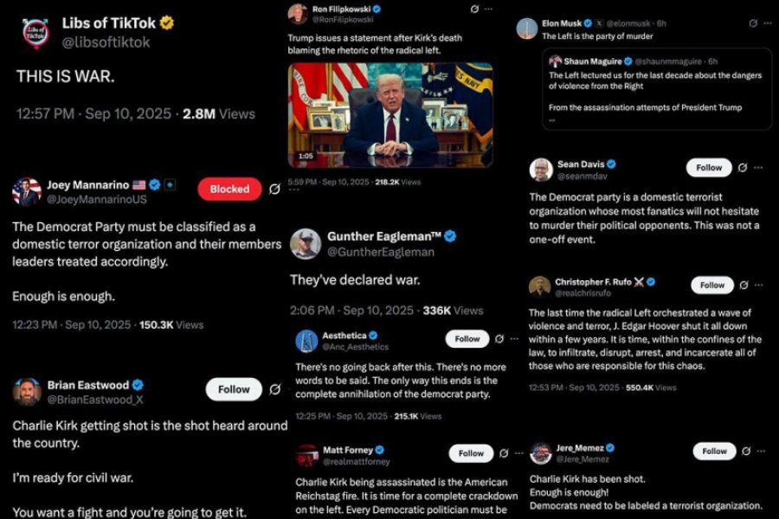The height and width of the screenshot is (519, 779).
Task: Open the more options menu on Aesthetica's tweet
Action: pos(514,339)
